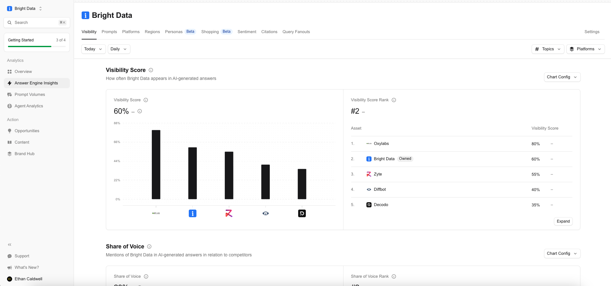The height and width of the screenshot is (286, 611).
Task: Switch to the Visibility tab
Action: point(89,32)
